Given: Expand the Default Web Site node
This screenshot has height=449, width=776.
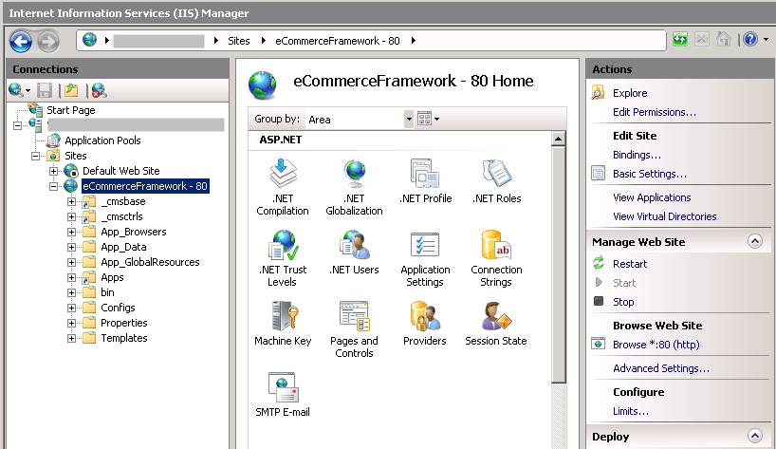Looking at the screenshot, I should pos(54,171).
